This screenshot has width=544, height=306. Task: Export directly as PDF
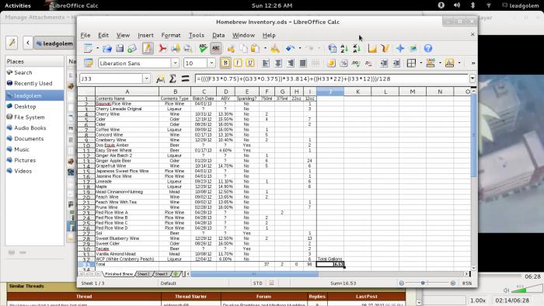(x=162, y=48)
